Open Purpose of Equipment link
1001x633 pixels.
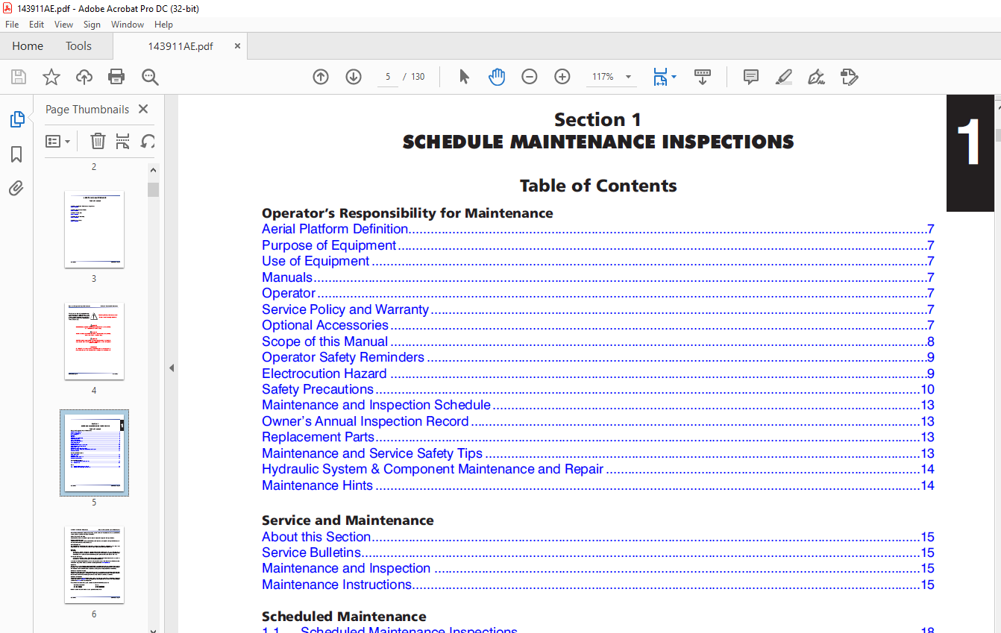pyautogui.click(x=329, y=245)
